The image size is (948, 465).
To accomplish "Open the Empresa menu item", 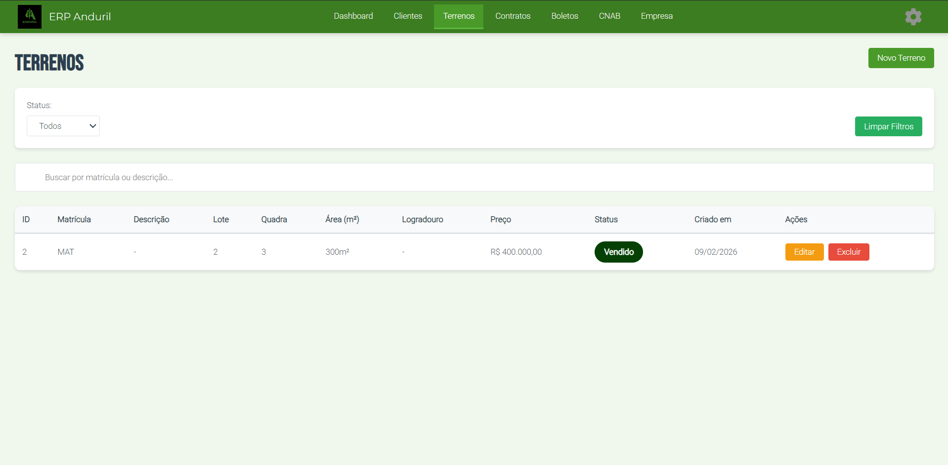I will (x=656, y=16).
